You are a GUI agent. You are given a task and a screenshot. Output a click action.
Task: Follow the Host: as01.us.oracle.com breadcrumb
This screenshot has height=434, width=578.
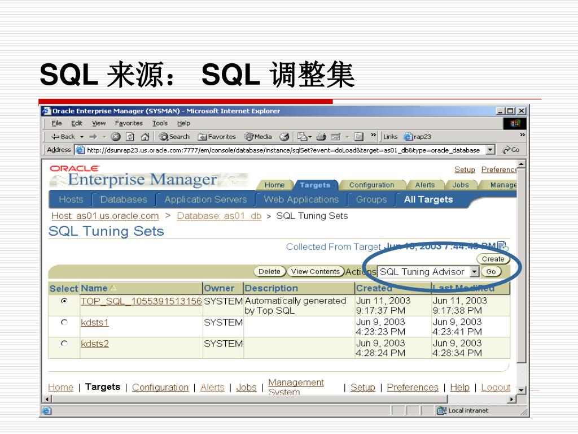point(105,215)
